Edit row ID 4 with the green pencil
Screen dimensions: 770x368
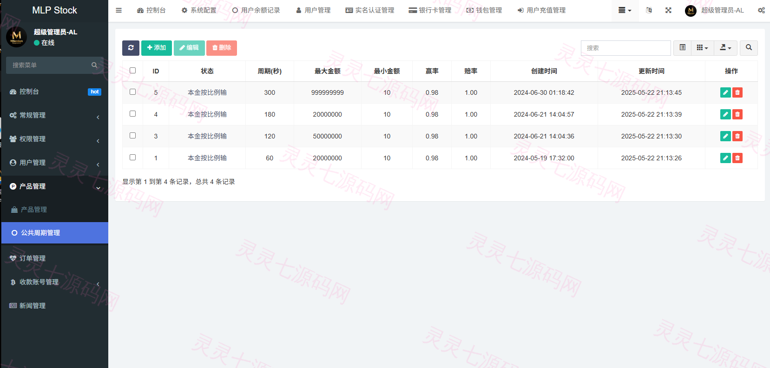tap(725, 114)
